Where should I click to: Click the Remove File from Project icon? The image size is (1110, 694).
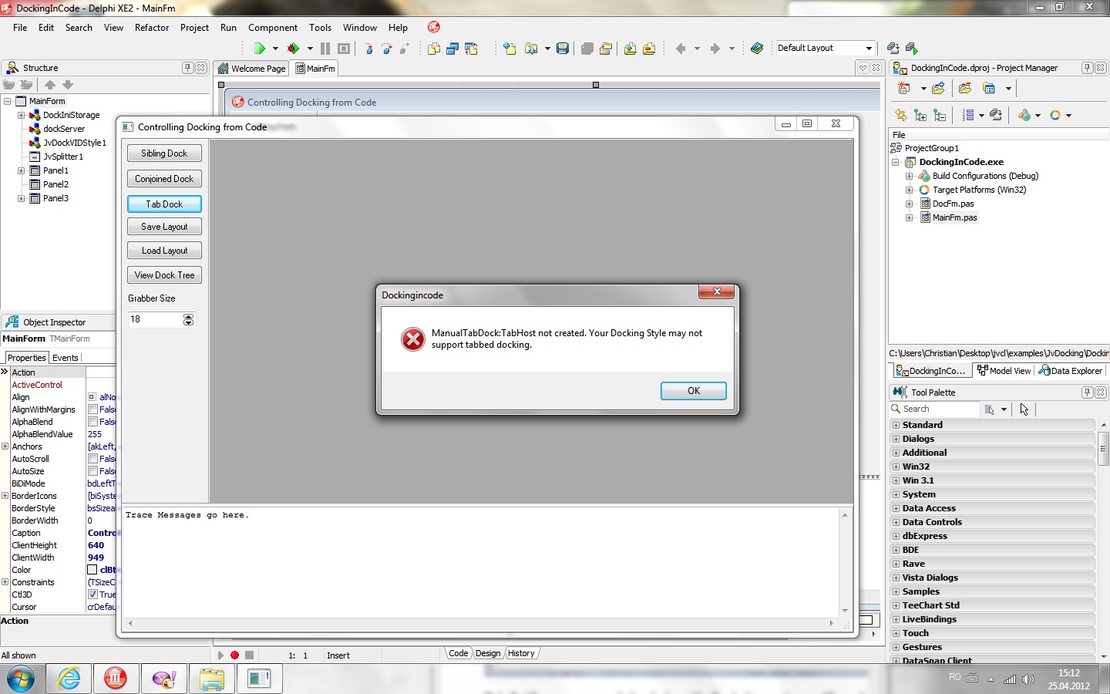click(x=649, y=49)
